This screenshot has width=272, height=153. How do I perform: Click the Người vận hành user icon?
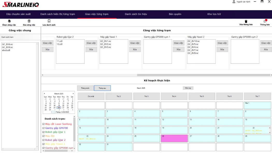pyautogui.click(x=234, y=2)
